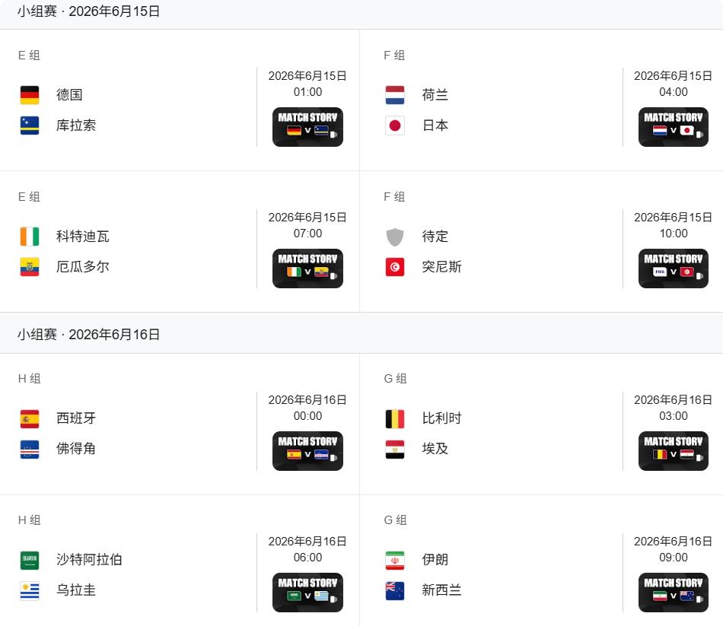Open Match Story for Netherlands v Japan
This screenshot has height=626, width=723.
[x=673, y=126]
